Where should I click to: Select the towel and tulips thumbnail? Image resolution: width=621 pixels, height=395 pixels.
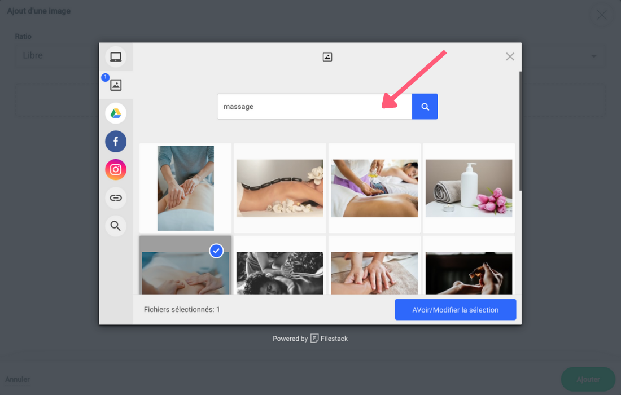(469, 188)
